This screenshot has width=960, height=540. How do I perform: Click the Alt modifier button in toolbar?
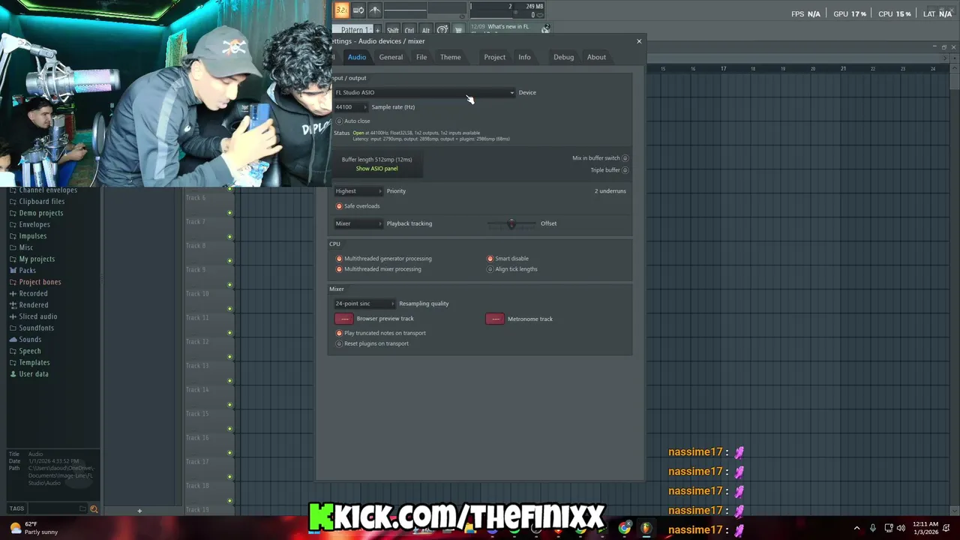coord(425,30)
